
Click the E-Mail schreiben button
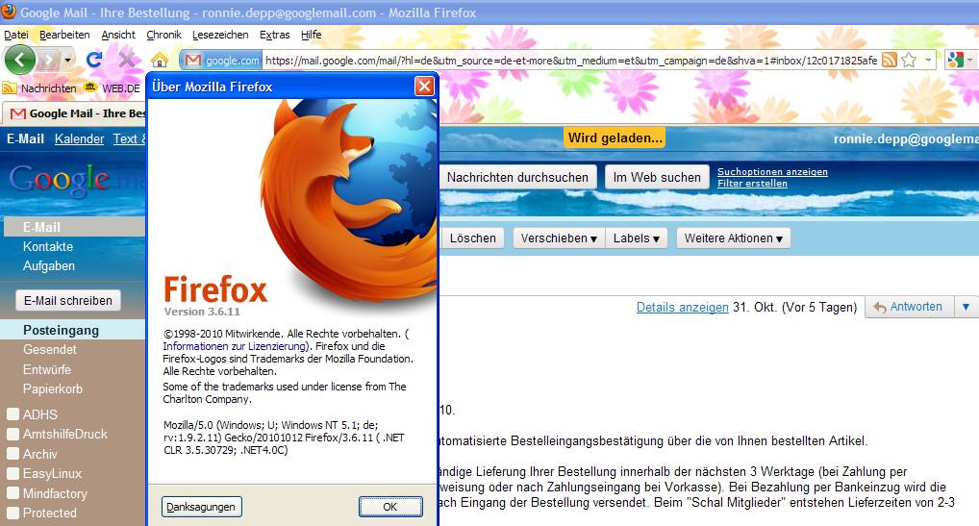[x=68, y=301]
